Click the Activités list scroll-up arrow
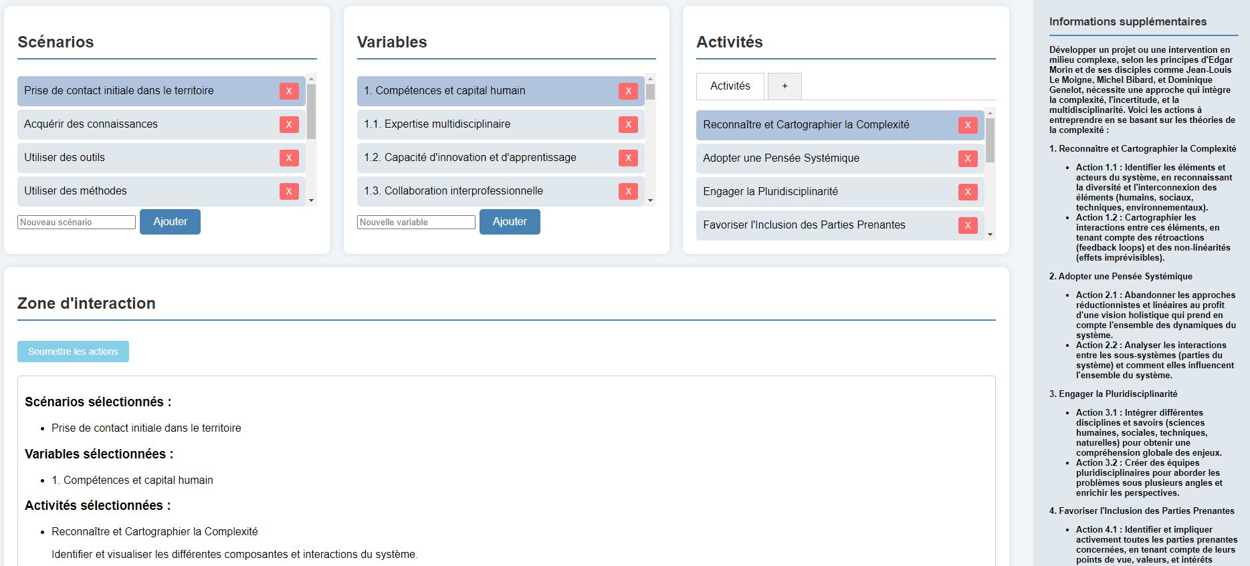 [991, 113]
